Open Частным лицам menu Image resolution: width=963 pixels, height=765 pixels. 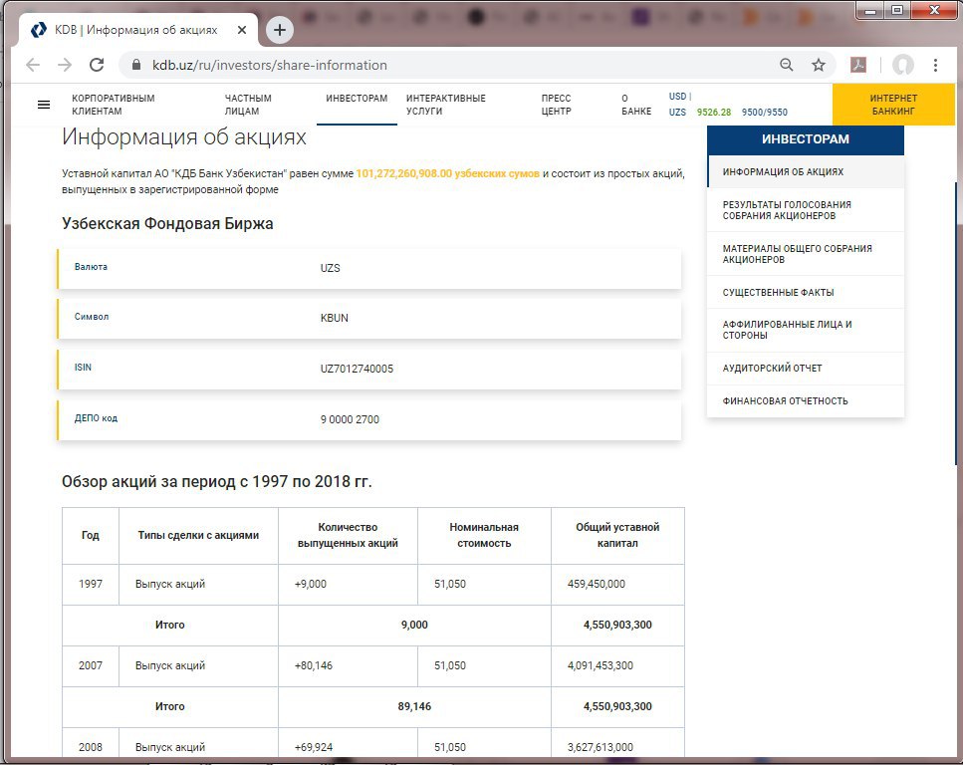click(248, 105)
